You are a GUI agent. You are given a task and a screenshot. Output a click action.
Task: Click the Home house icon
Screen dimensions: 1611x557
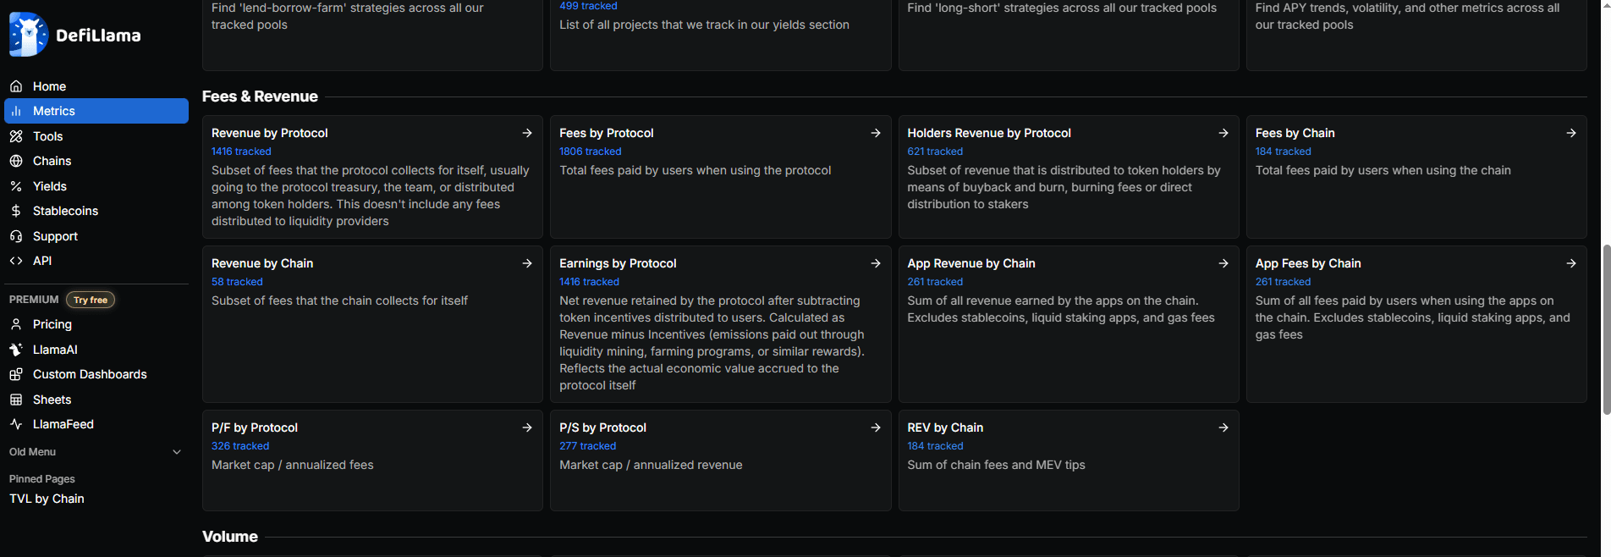(16, 86)
